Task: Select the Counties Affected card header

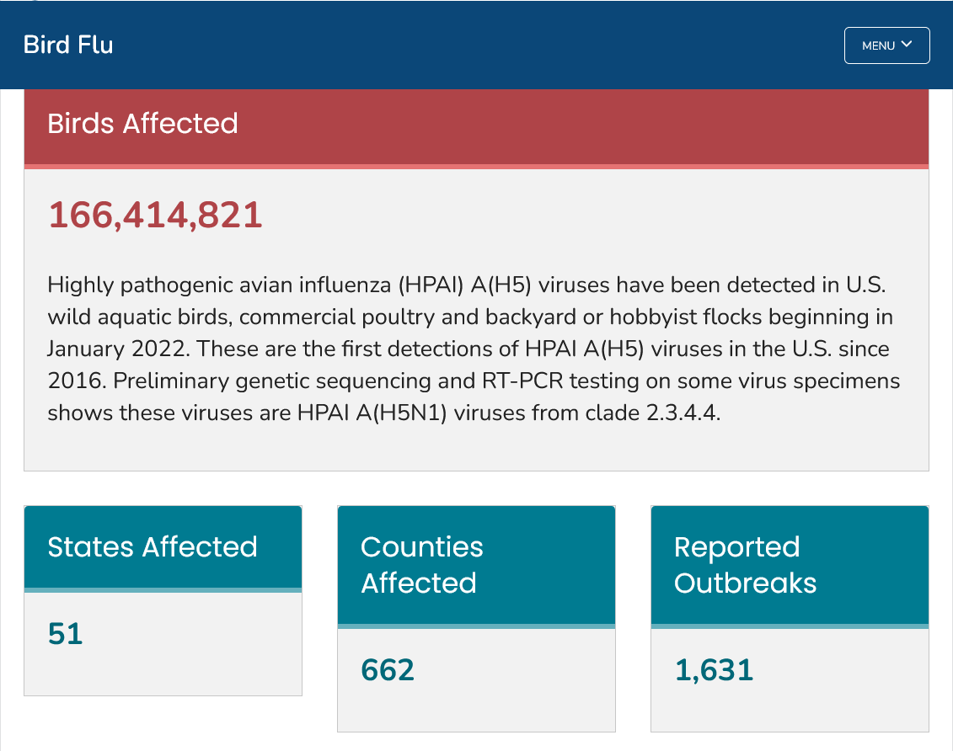Action: pyautogui.click(x=477, y=565)
